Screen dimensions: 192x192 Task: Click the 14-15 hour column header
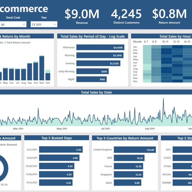[x=187, y=42]
